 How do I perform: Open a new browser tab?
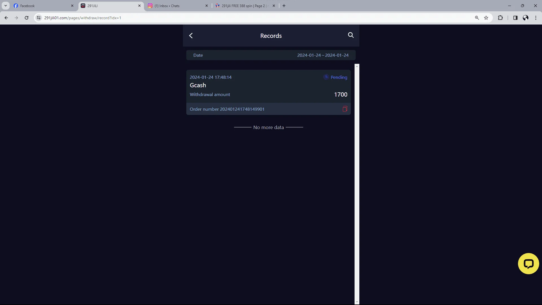[284, 6]
